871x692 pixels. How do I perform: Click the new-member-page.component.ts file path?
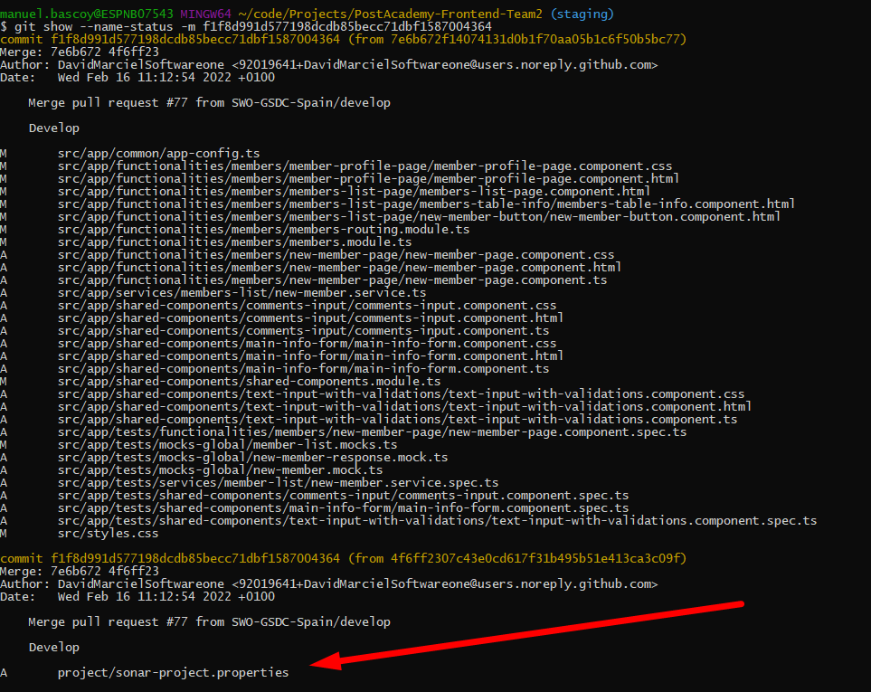(x=332, y=280)
